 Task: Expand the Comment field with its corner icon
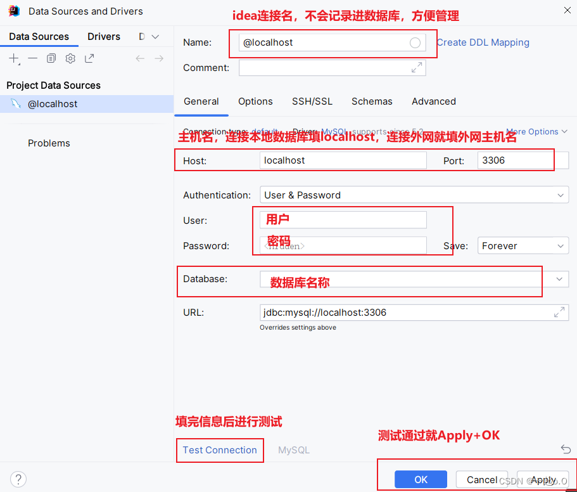pos(416,67)
